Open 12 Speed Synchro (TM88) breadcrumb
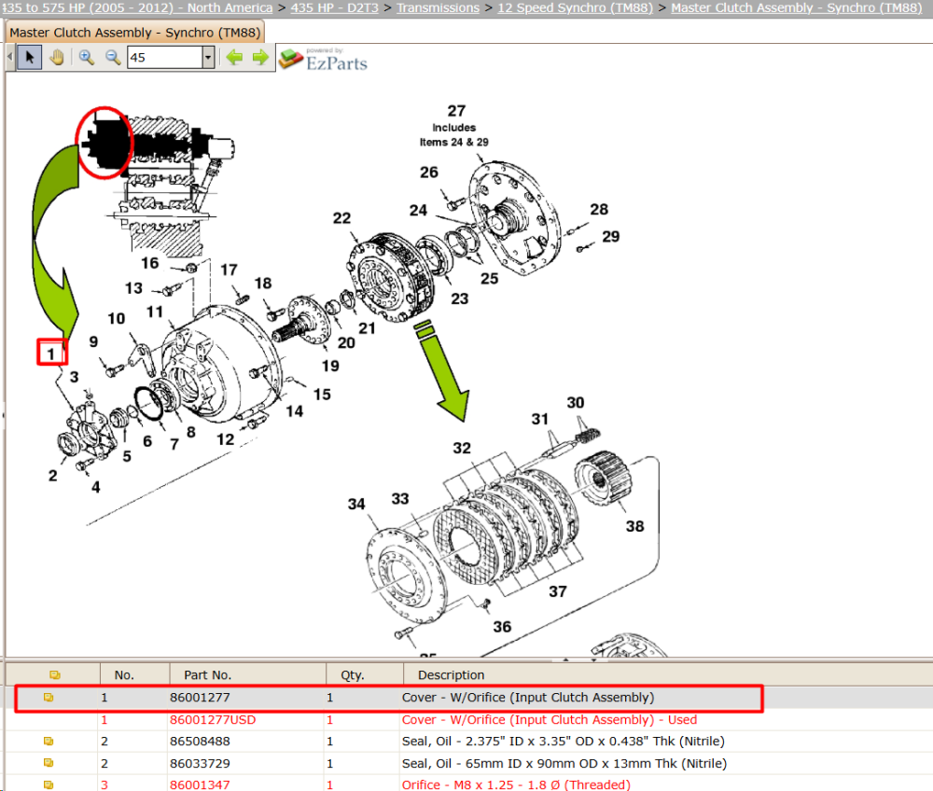 tap(576, 7)
